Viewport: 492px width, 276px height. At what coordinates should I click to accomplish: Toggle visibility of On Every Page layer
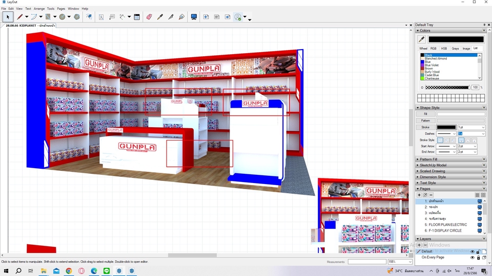472,258
